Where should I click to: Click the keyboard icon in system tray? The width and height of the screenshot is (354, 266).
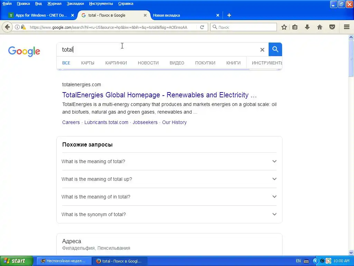pos(306,261)
